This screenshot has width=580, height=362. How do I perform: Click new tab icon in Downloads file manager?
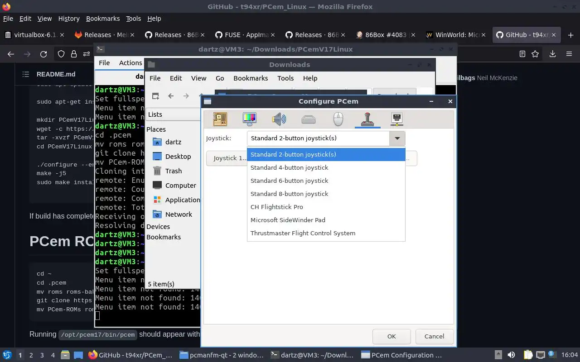click(155, 96)
